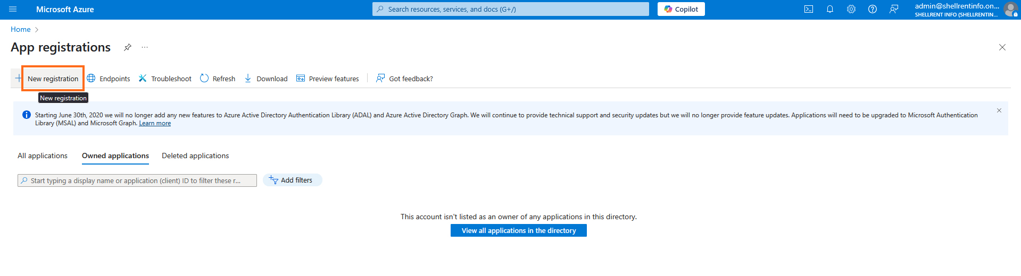Image resolution: width=1021 pixels, height=276 pixels.
Task: Open Cloud Shell from the top bar
Action: pos(809,9)
